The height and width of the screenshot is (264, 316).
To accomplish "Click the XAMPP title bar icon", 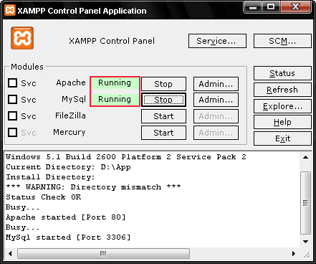I will (10, 10).
